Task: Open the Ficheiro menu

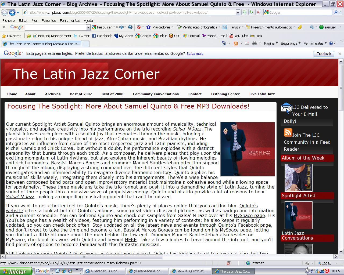Action: coord(9,20)
